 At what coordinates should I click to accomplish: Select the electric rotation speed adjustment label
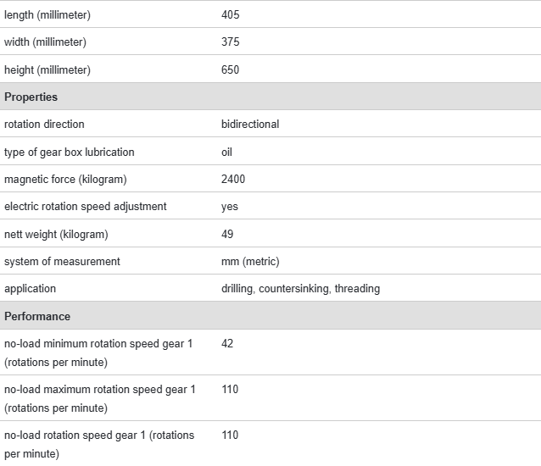pyautogui.click(x=86, y=206)
